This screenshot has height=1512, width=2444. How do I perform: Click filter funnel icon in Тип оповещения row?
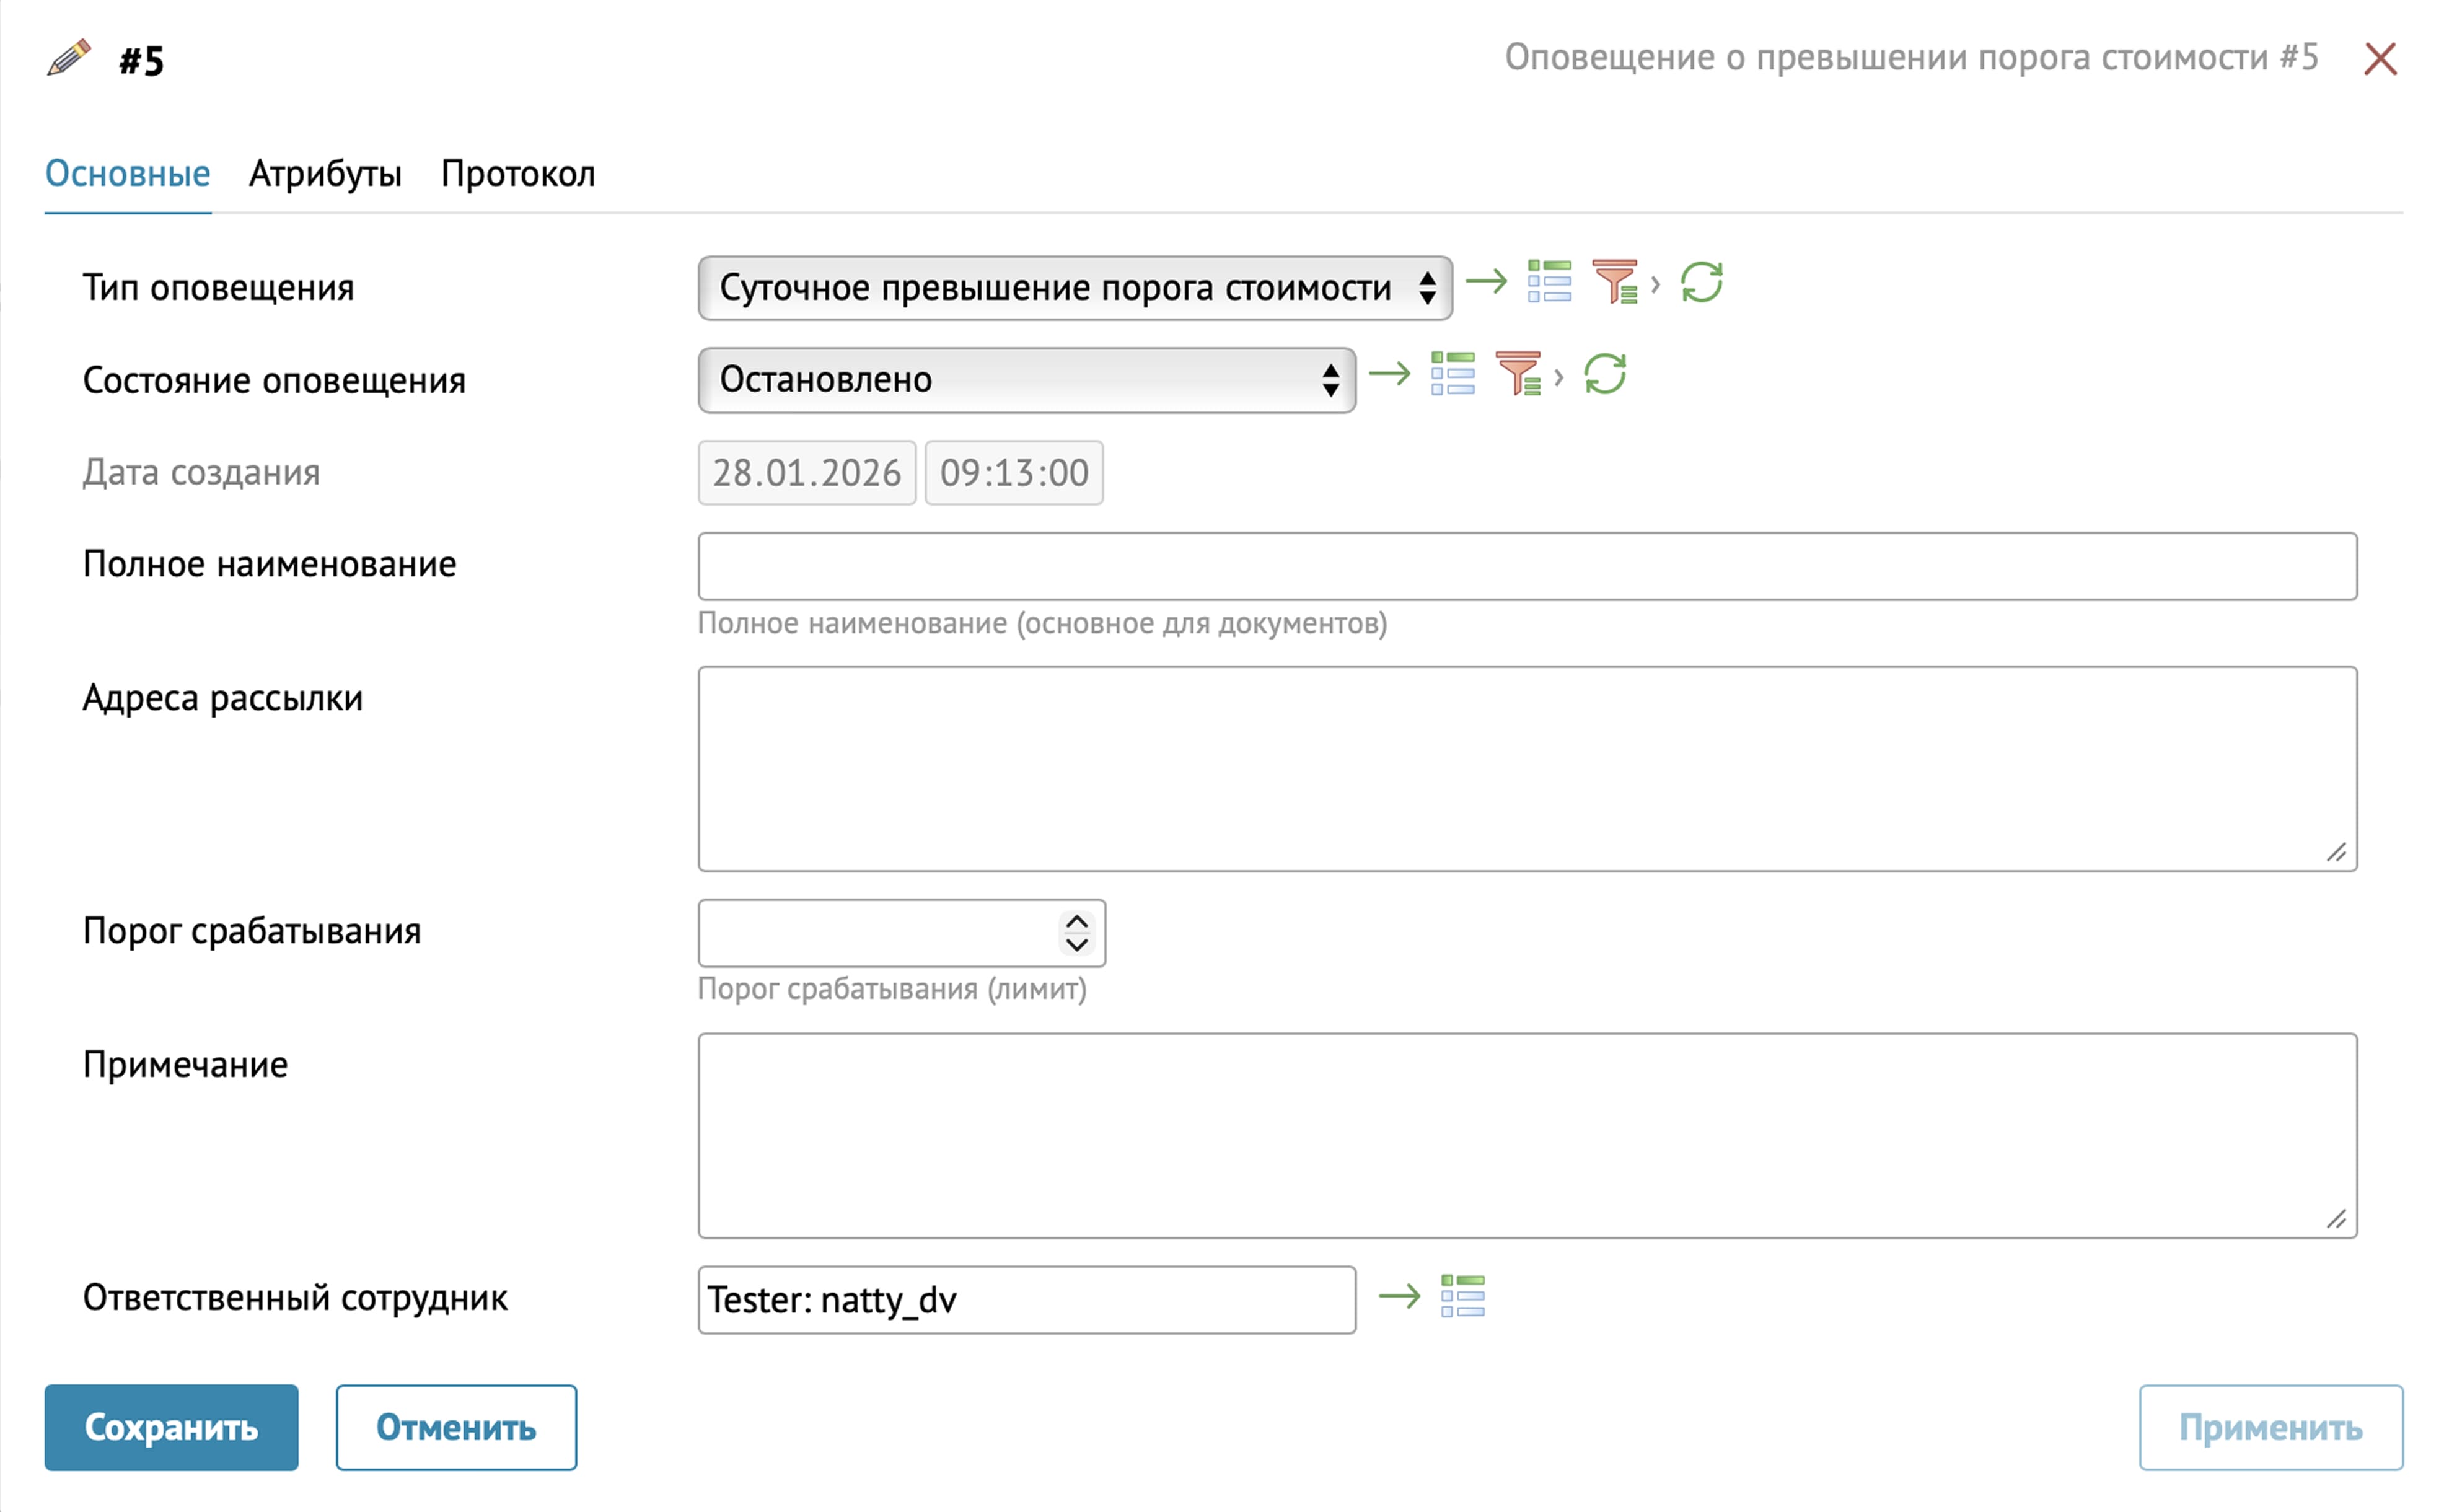pyautogui.click(x=1614, y=282)
